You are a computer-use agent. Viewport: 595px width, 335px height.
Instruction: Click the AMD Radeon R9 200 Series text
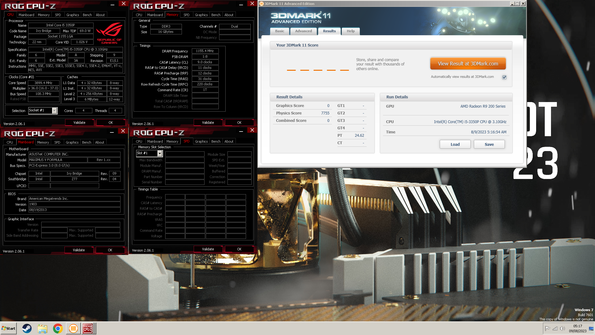point(483,106)
